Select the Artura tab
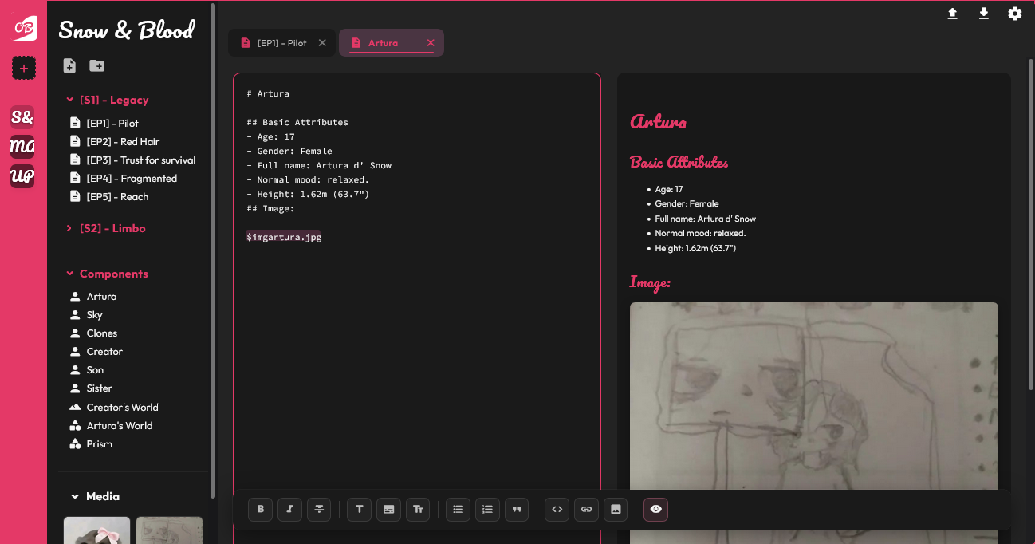1035x544 pixels. click(x=383, y=42)
